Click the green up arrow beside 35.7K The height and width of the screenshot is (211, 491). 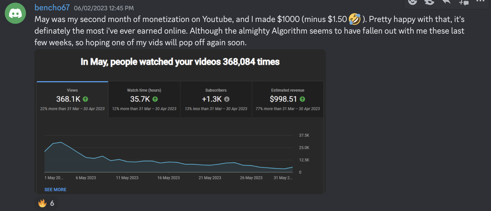pyautogui.click(x=155, y=99)
